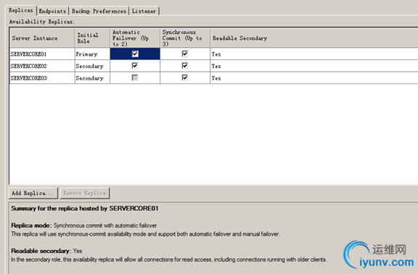Click the Add Replica... button
This screenshot has height=274, width=418.
click(33, 193)
